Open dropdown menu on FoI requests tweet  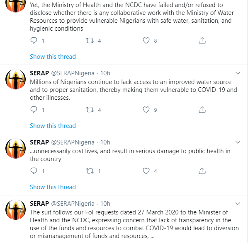238,204
